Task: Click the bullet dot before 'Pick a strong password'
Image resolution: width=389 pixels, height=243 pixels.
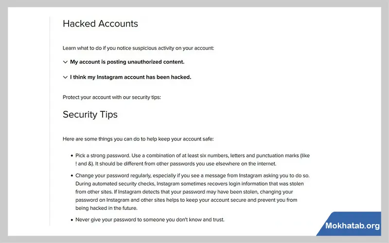Action: tap(71, 156)
